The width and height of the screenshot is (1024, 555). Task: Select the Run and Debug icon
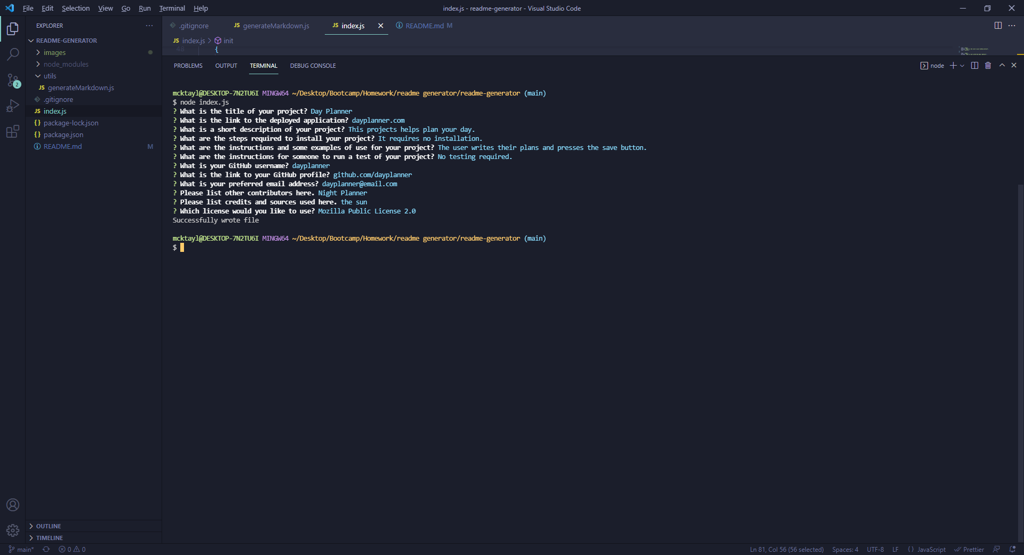point(13,106)
